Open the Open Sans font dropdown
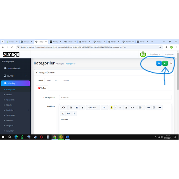The height and width of the screenshot is (179, 179). pos(93,107)
